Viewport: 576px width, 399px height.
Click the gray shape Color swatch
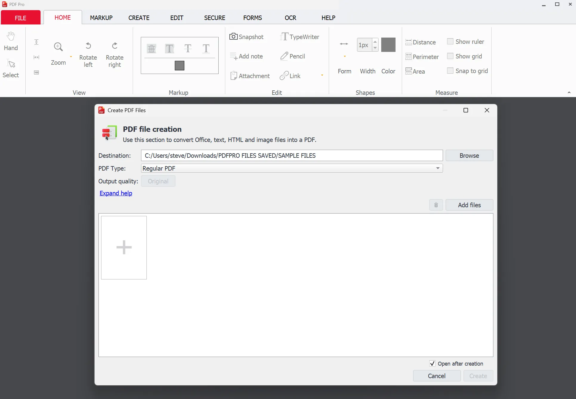388,45
